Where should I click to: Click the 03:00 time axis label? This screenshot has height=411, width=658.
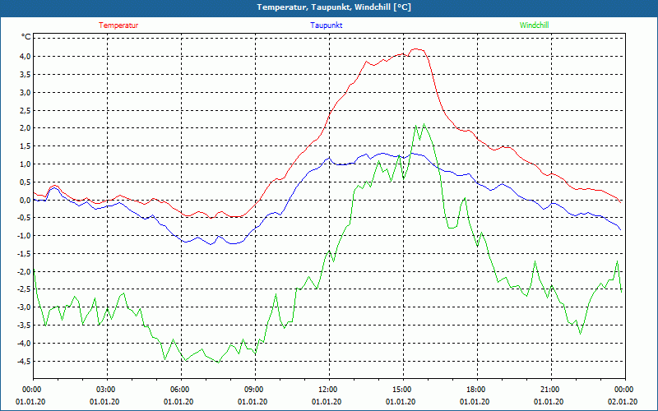[x=107, y=390]
